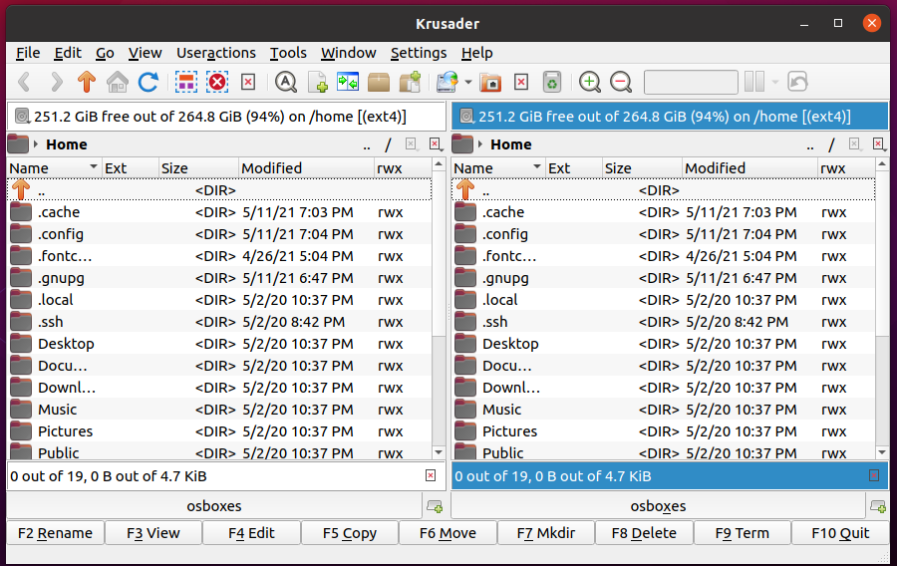897x566 pixels.
Task: Expand the left panel Home path arrow
Action: 37,145
